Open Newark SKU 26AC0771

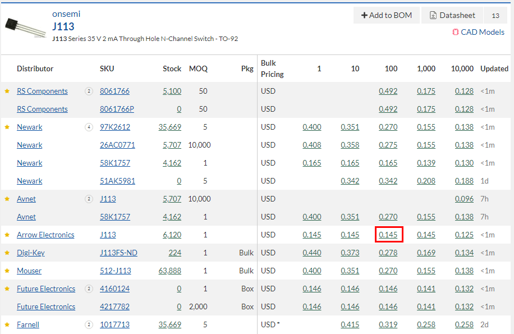117,145
